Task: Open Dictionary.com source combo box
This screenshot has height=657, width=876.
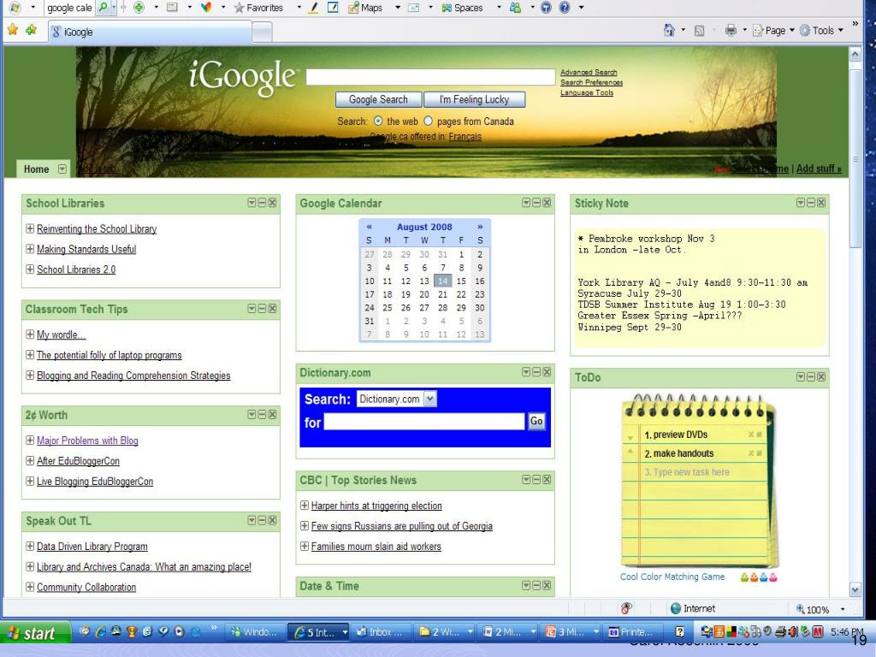Action: 397,399
